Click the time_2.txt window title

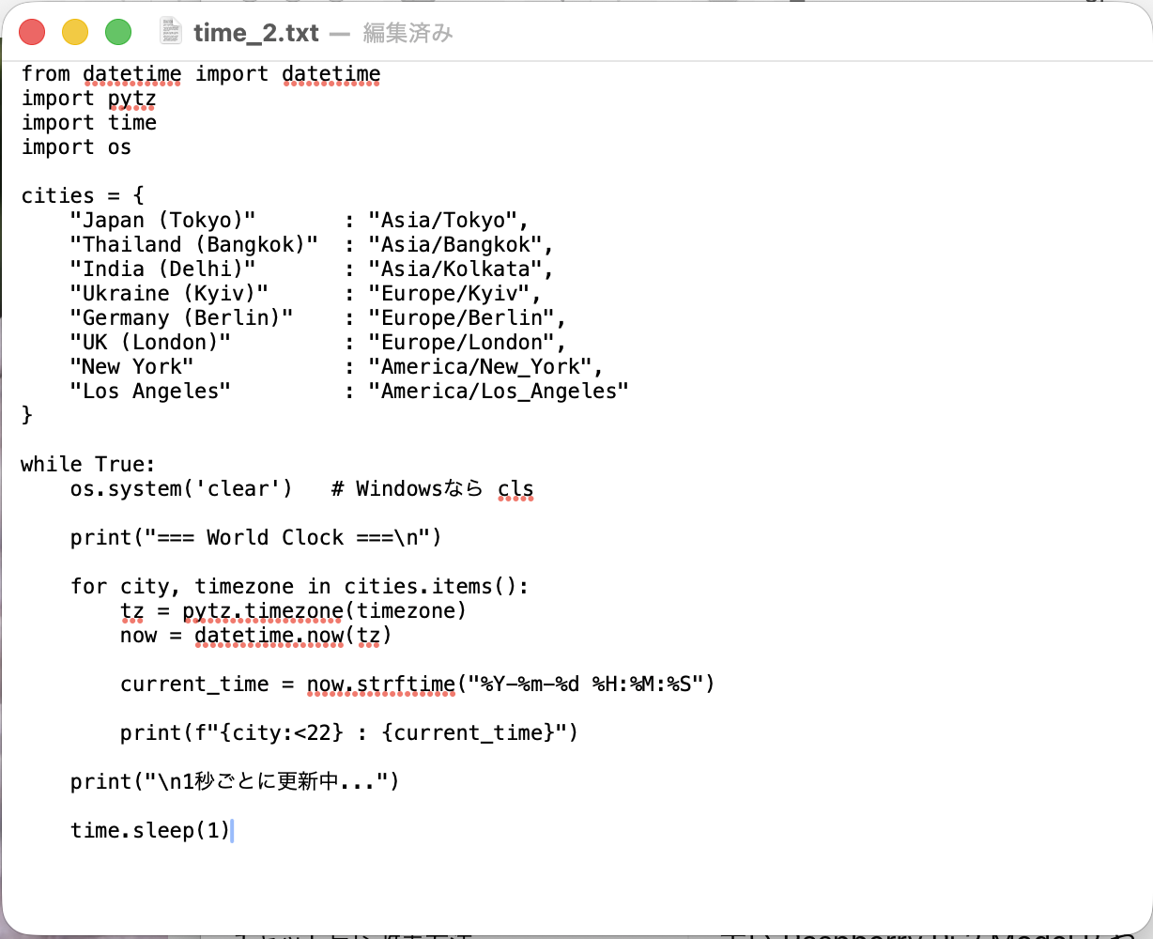(256, 33)
